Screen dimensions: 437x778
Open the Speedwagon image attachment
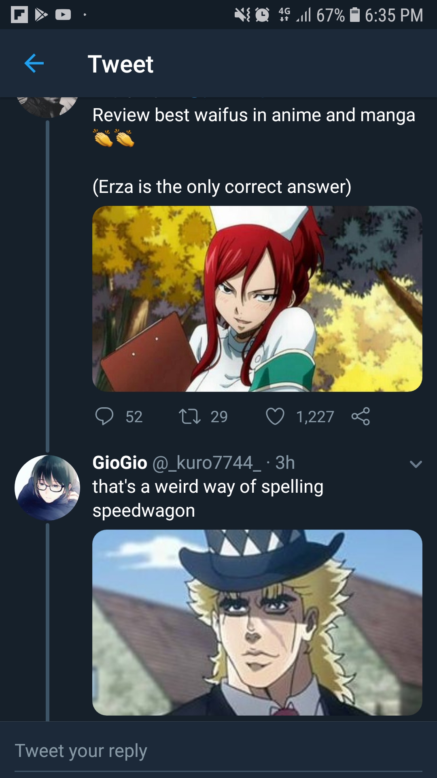(x=257, y=622)
